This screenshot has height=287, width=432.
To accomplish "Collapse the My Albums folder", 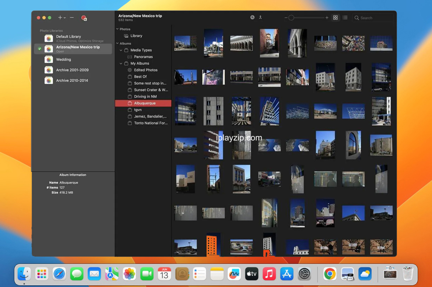I will [121, 63].
